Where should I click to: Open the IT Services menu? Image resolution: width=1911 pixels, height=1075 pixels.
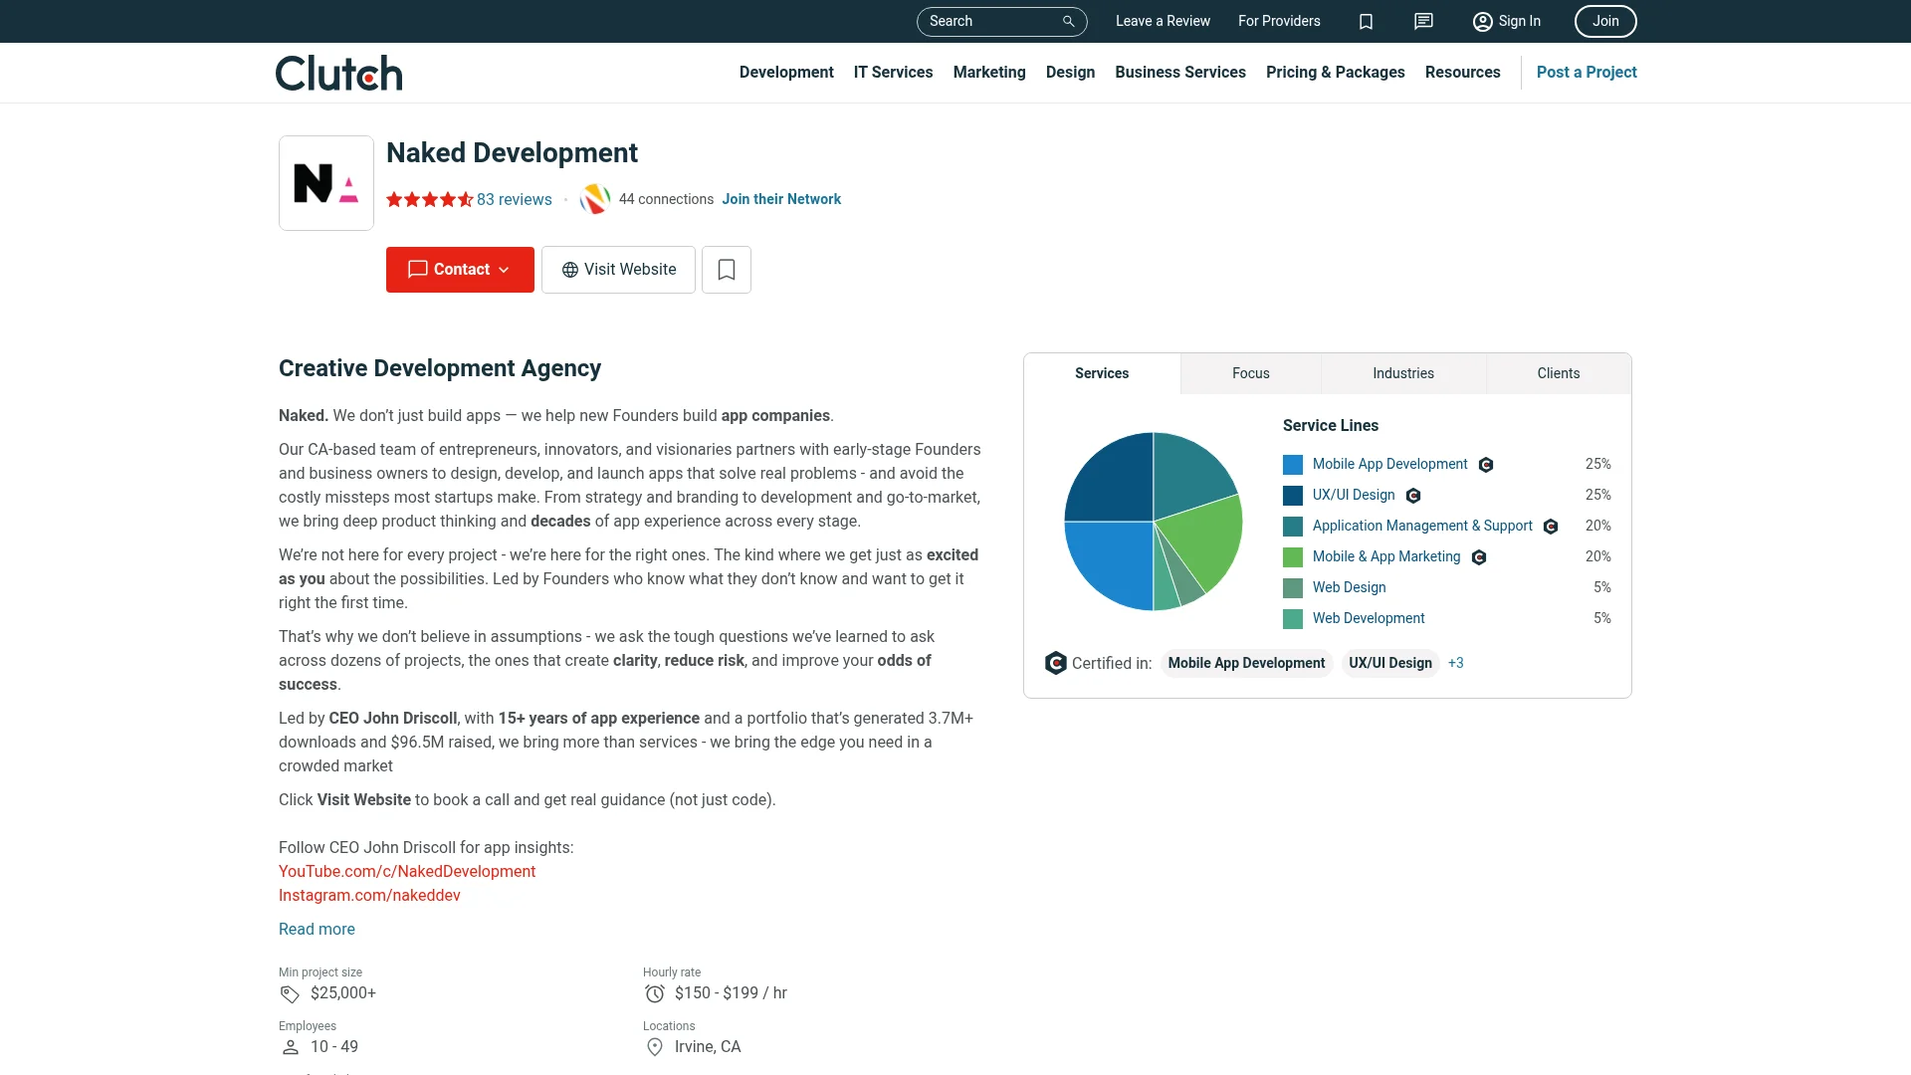[x=893, y=72]
